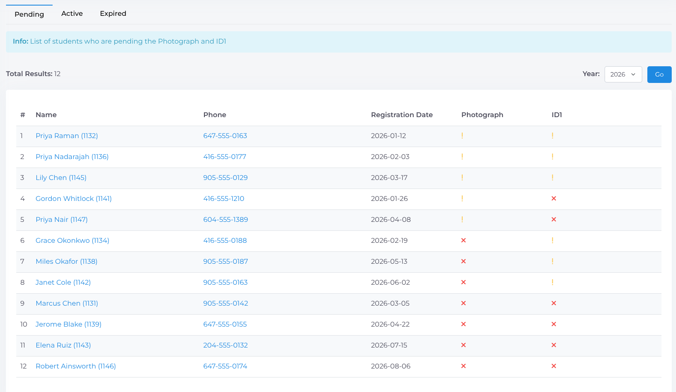The width and height of the screenshot is (676, 392).
Task: Call phone number 905-555-0142
Action: pos(226,303)
